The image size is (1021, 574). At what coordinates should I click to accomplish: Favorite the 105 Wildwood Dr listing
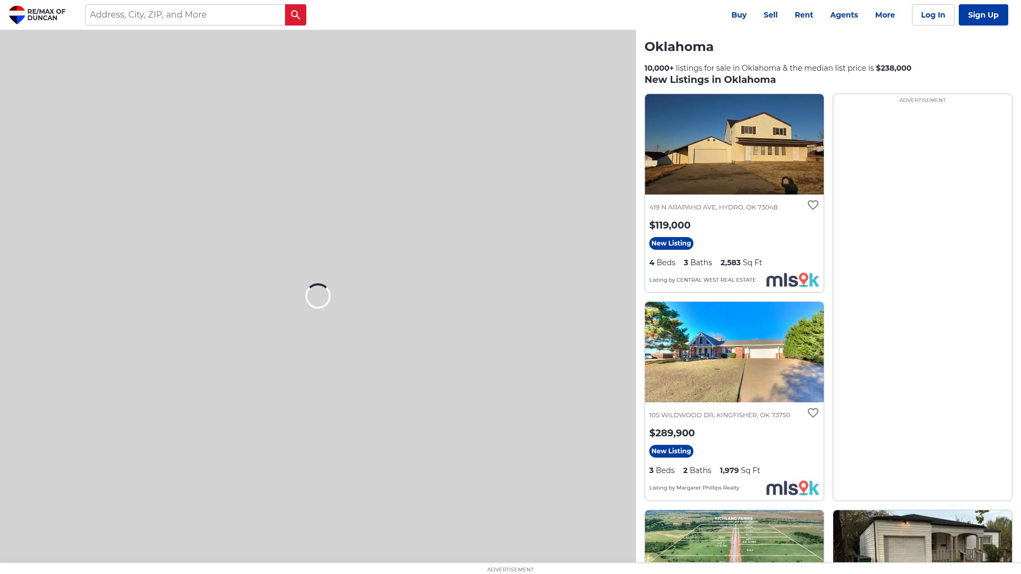pos(813,413)
